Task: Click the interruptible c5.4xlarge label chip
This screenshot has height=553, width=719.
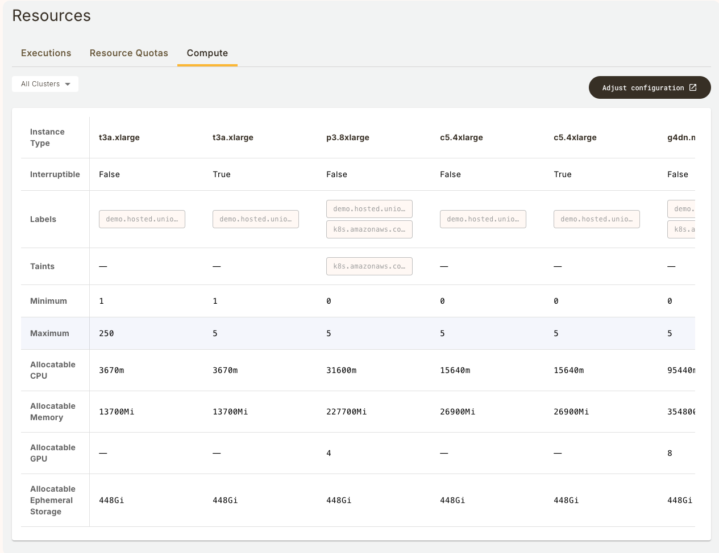Action: (x=596, y=219)
